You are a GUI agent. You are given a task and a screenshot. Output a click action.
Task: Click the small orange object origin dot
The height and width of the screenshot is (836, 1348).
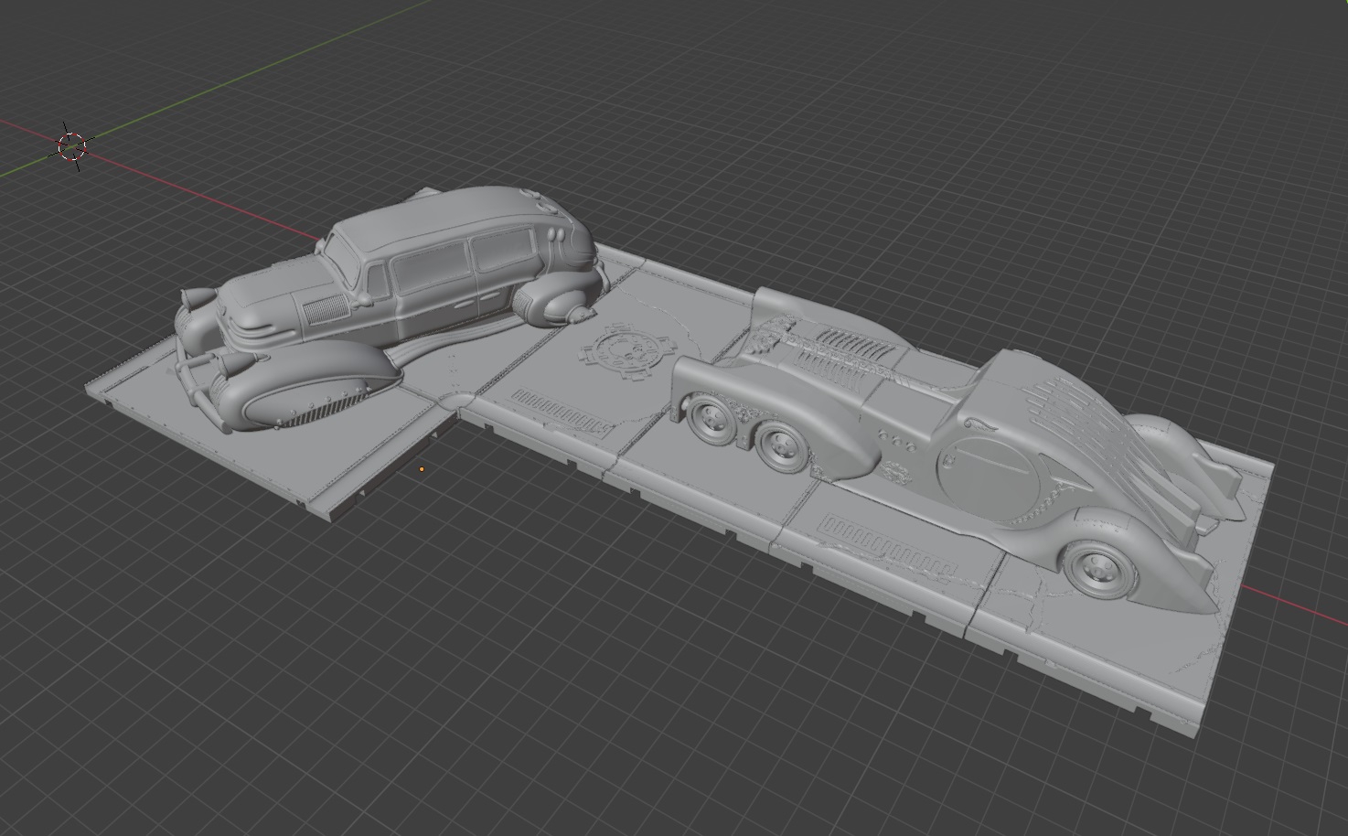coord(422,470)
